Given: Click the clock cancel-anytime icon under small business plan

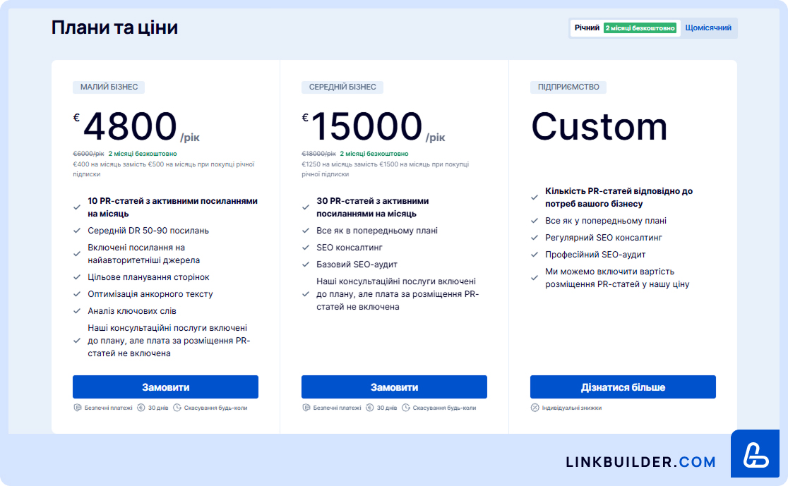Looking at the screenshot, I should tap(177, 408).
